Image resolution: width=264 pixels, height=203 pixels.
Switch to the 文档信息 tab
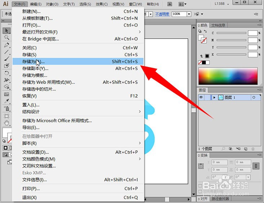pos(218,25)
